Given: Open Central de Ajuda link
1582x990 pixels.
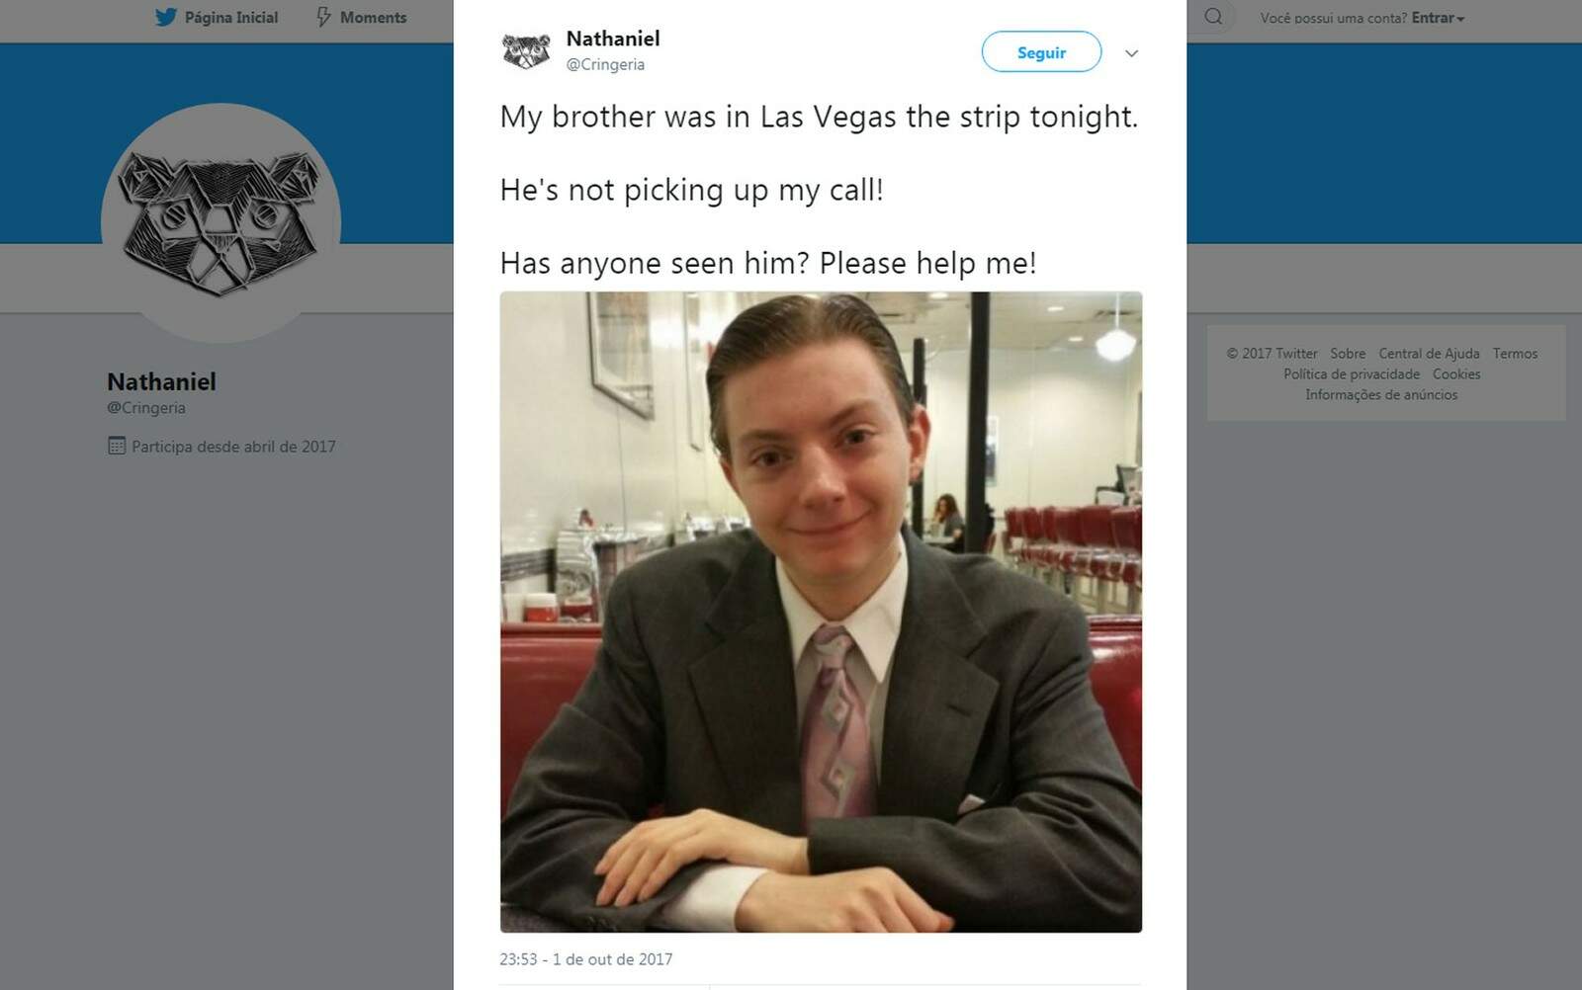Looking at the screenshot, I should click(1429, 354).
